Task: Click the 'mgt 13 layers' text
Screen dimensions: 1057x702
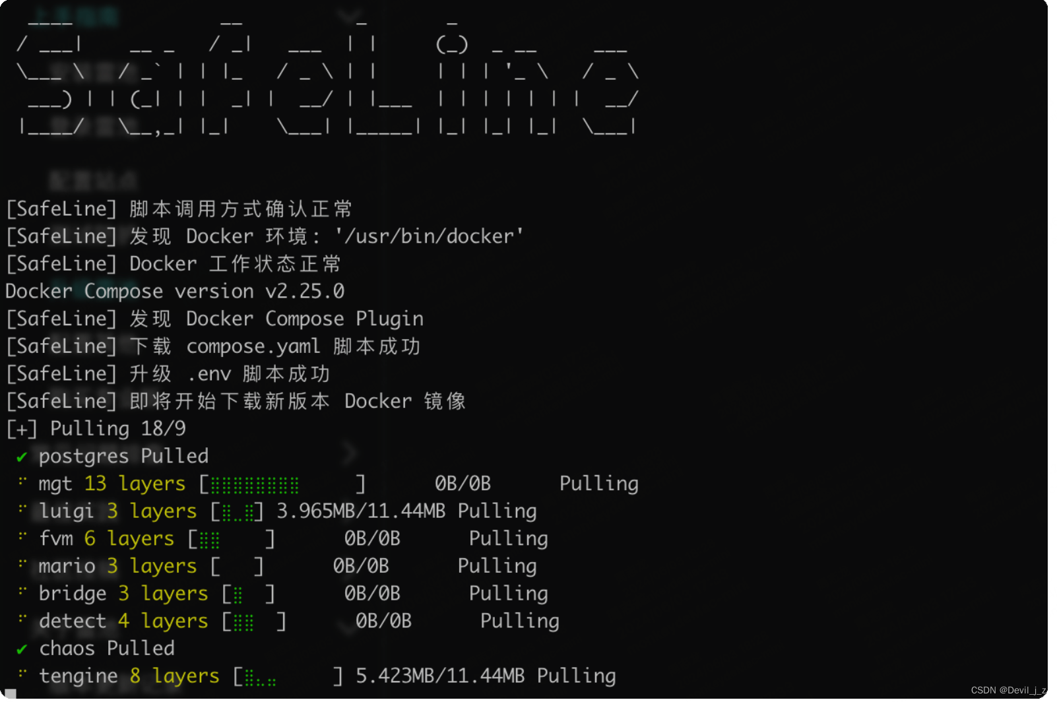Action: point(112,484)
